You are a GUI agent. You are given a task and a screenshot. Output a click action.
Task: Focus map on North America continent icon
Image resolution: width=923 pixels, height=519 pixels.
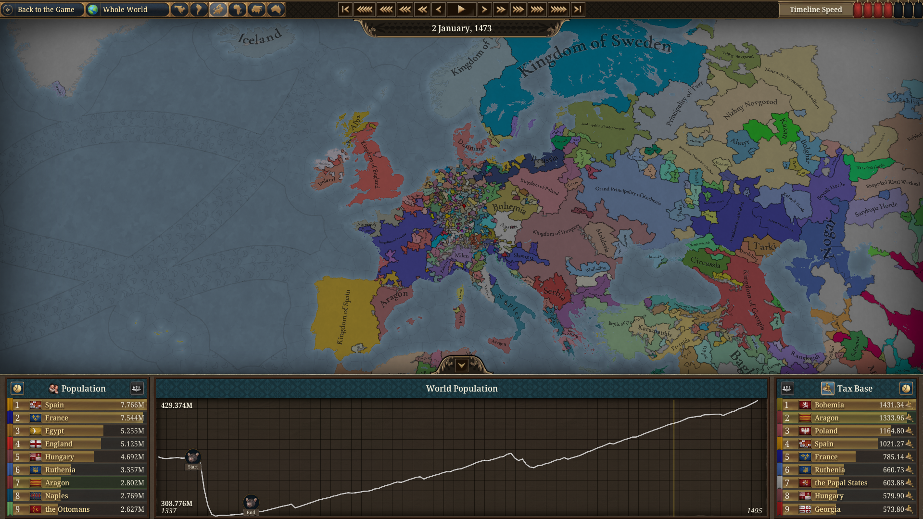[179, 9]
